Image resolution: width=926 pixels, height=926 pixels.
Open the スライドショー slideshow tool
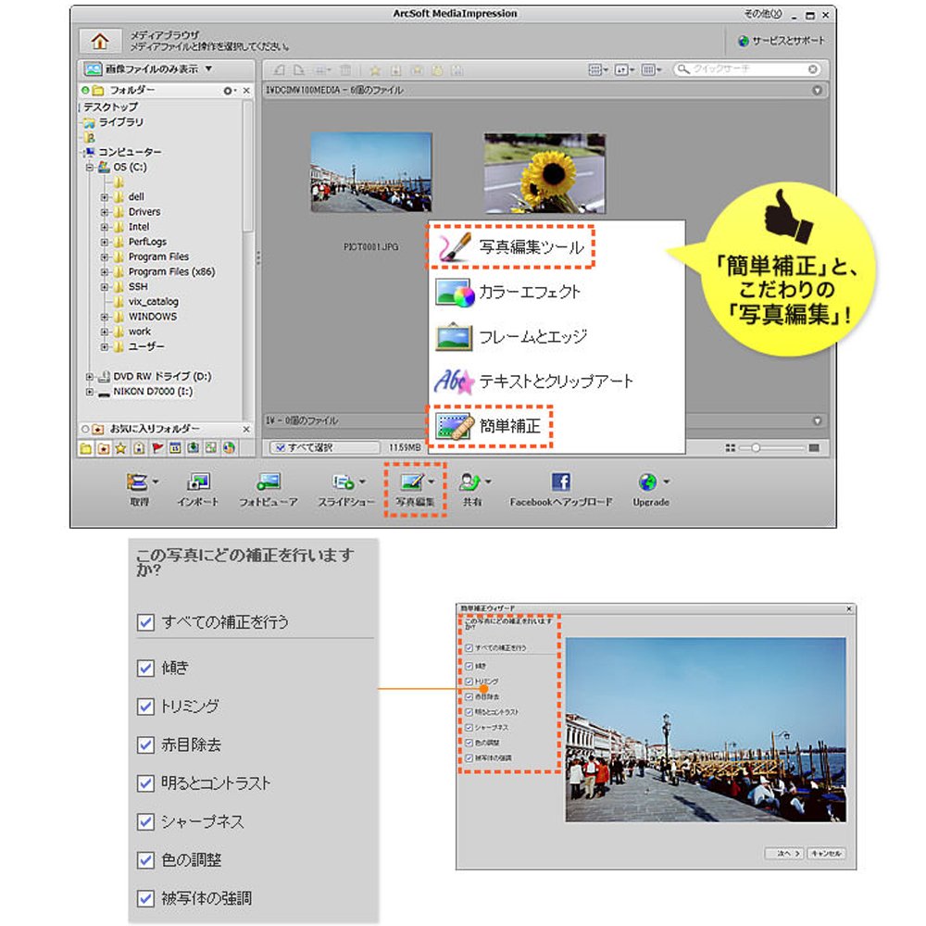point(344,482)
